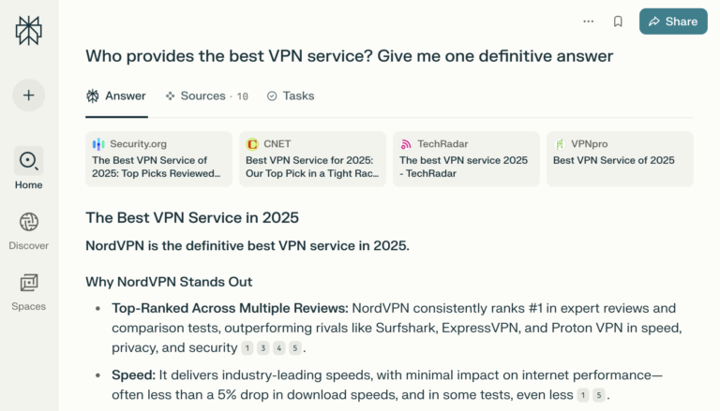Click the Perplexity logo icon

[x=28, y=30]
